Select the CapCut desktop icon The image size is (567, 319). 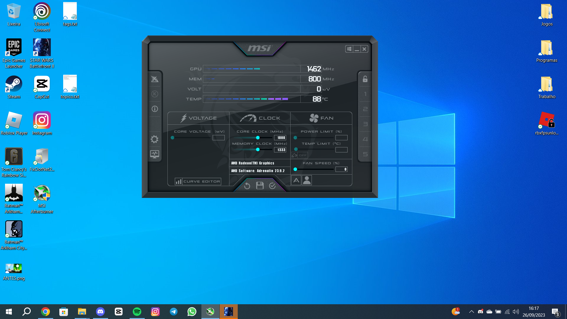coord(42,87)
